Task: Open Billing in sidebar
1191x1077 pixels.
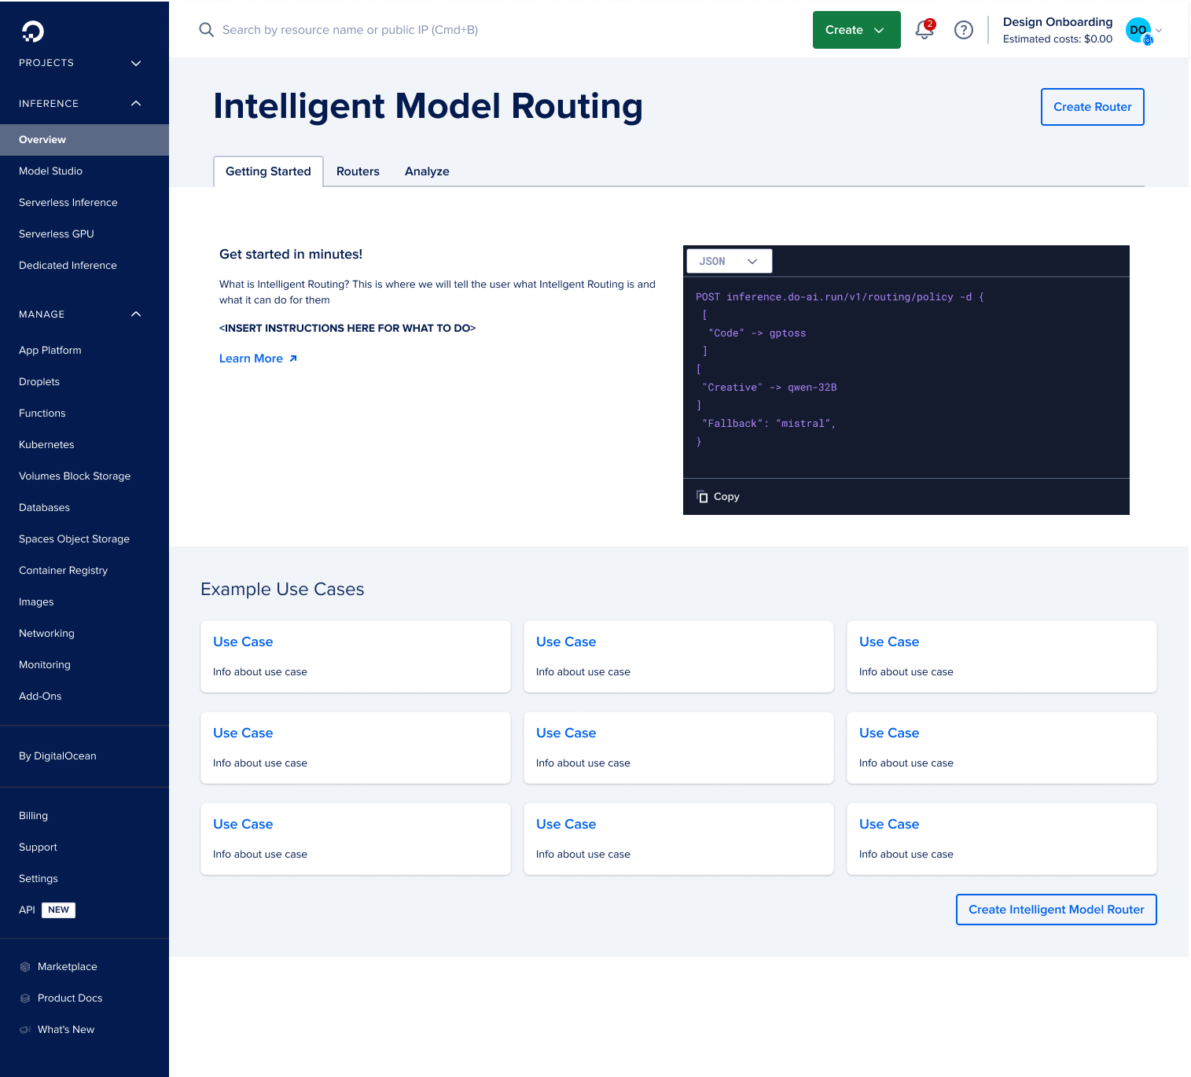Action: [84, 816]
